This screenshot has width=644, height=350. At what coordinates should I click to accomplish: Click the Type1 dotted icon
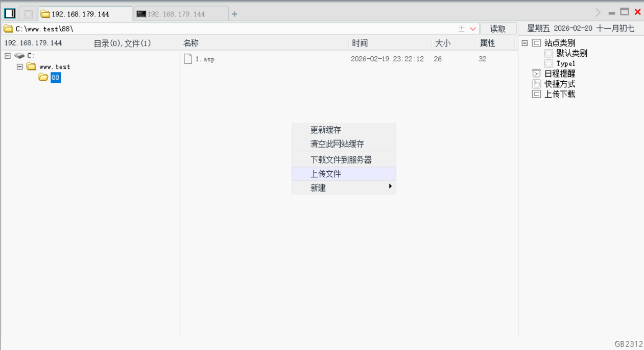[548, 63]
